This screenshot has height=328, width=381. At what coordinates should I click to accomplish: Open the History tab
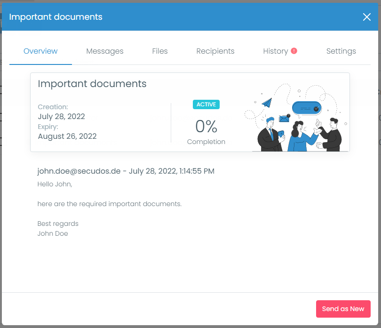275,51
